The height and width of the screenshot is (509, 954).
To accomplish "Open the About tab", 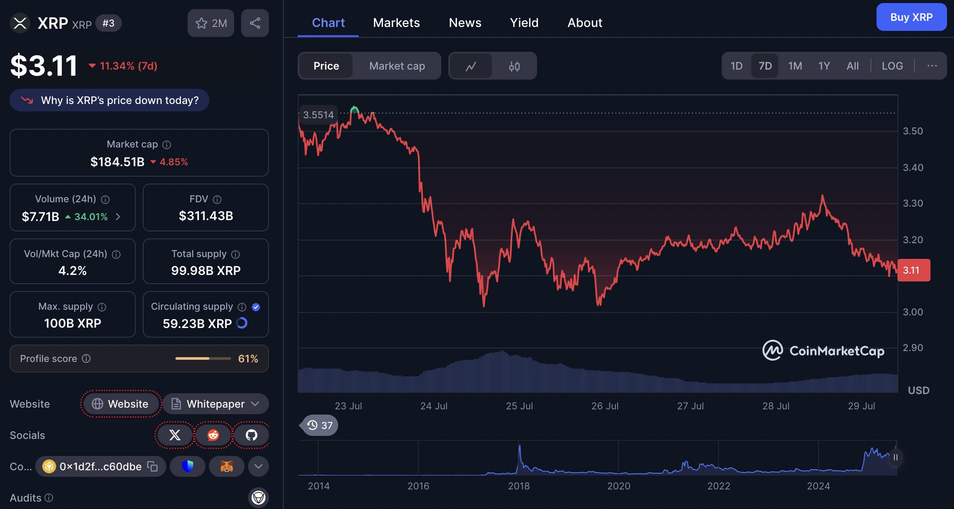I will tap(584, 23).
